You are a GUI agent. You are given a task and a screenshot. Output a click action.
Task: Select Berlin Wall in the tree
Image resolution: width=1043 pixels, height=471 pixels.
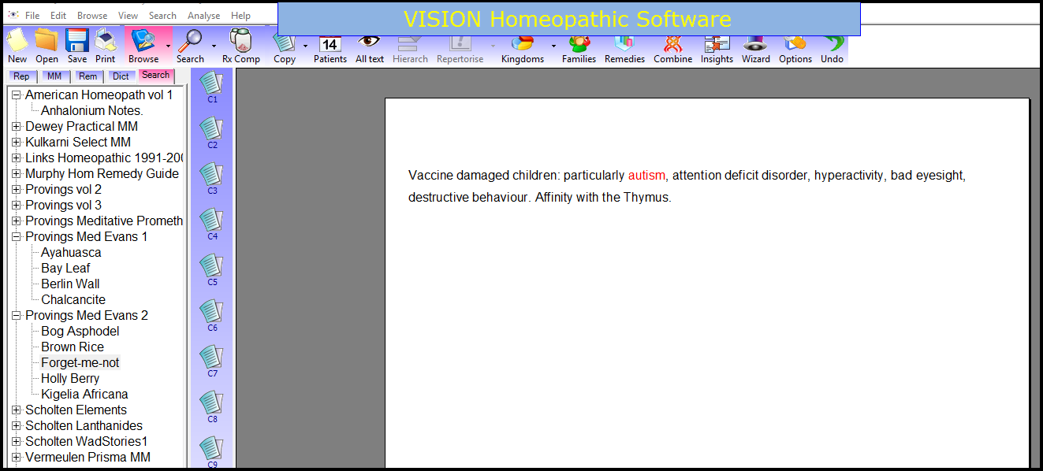pos(70,284)
